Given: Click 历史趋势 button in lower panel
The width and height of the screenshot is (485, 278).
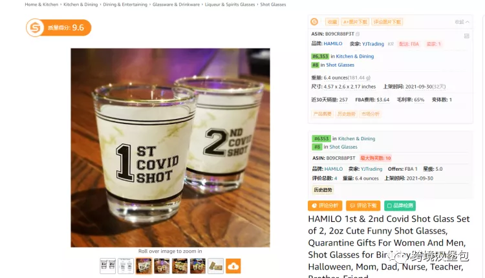Looking at the screenshot, I should point(323,190).
